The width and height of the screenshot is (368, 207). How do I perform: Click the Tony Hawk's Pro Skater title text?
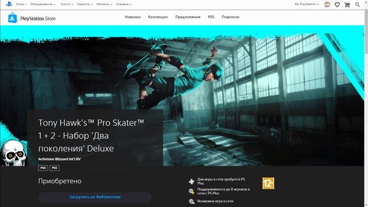91,136
